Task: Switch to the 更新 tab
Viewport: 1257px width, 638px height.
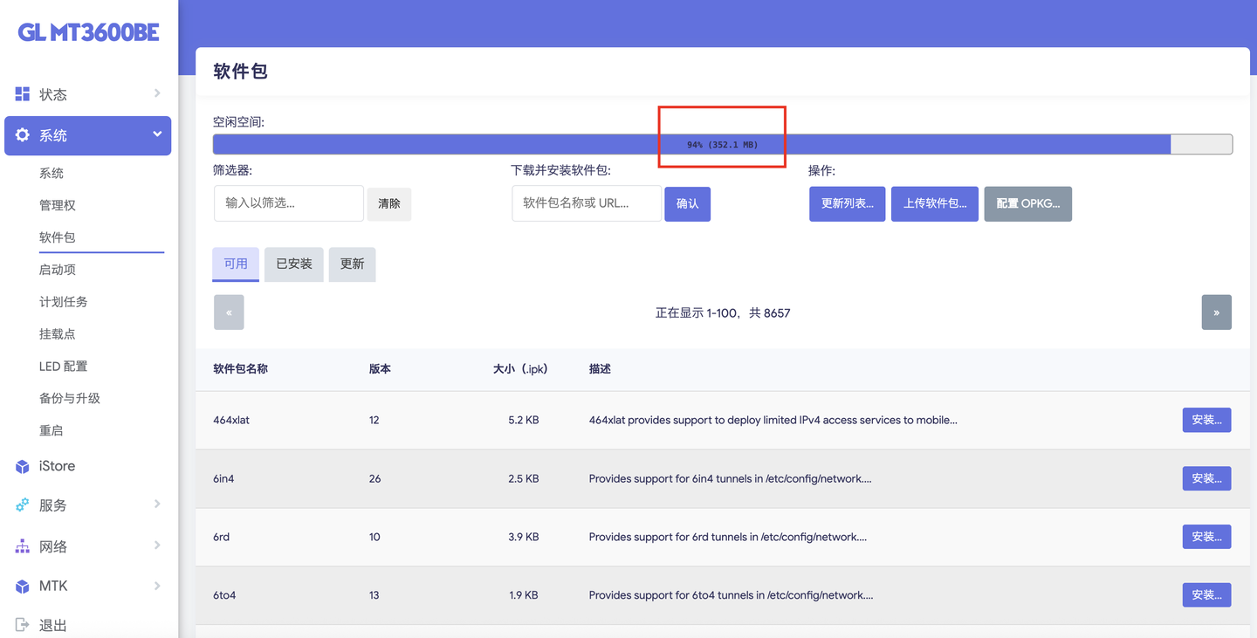Action: click(x=353, y=264)
